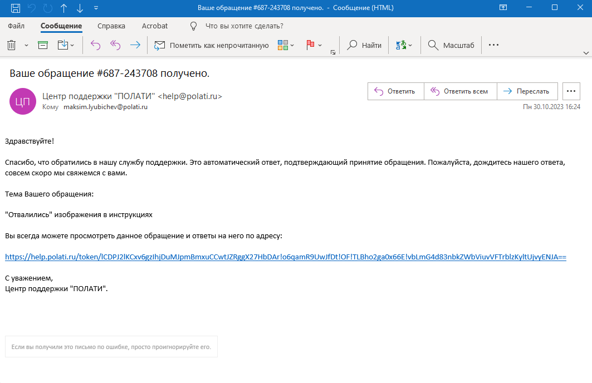Archive the message with the archive icon
The width and height of the screenshot is (592, 383).
43,46
